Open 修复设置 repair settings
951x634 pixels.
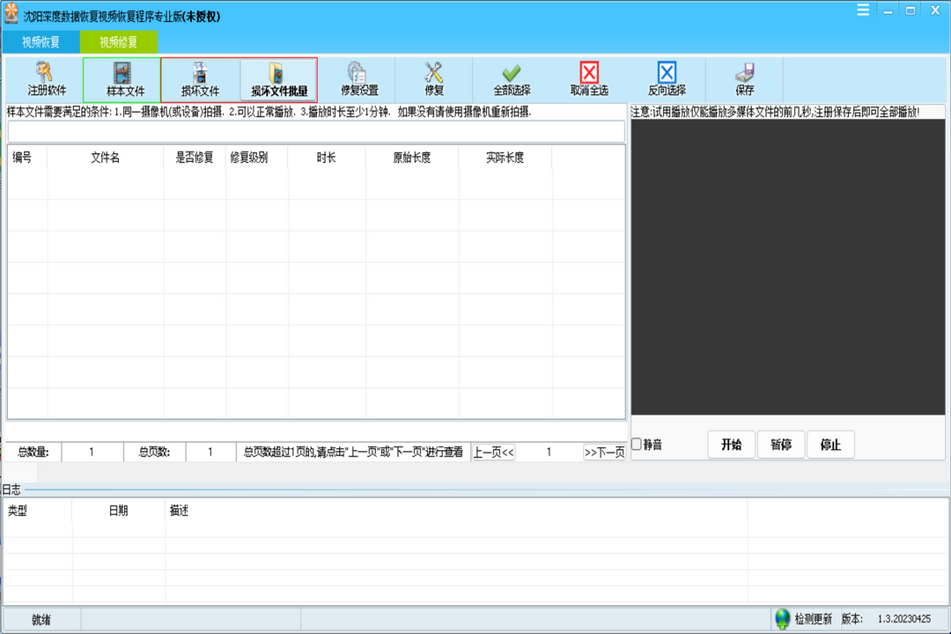point(358,78)
